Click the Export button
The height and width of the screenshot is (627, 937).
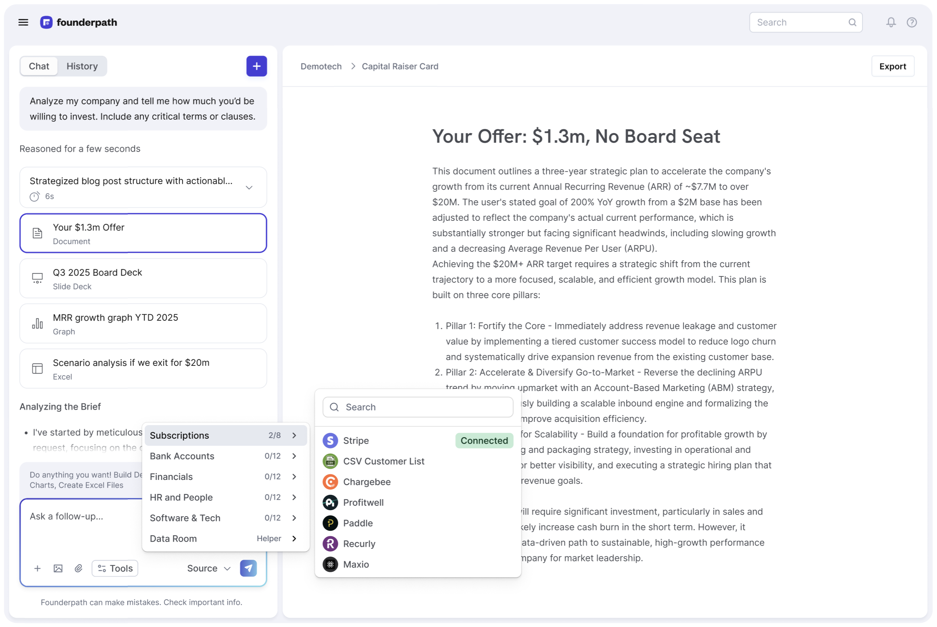(892, 66)
